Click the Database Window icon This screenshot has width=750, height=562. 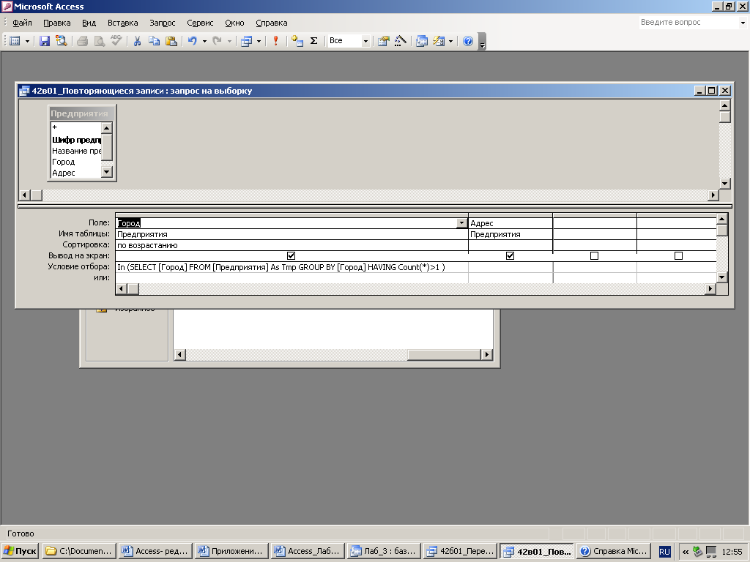(421, 41)
